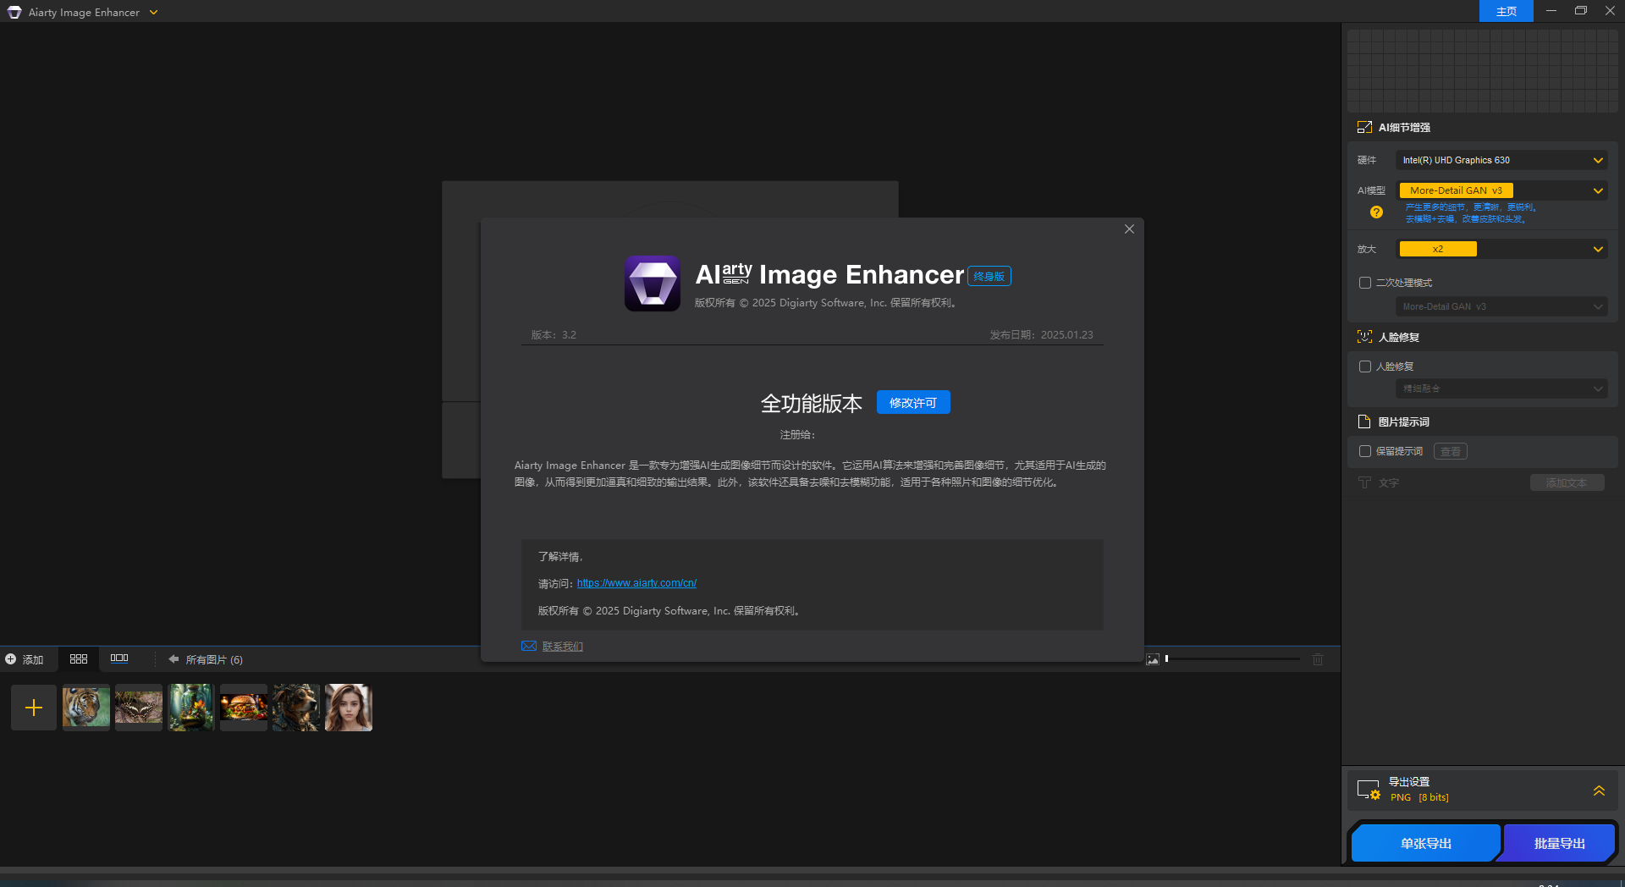Click the 文字 text tool icon
Image resolution: width=1625 pixels, height=887 pixels.
[1364, 482]
